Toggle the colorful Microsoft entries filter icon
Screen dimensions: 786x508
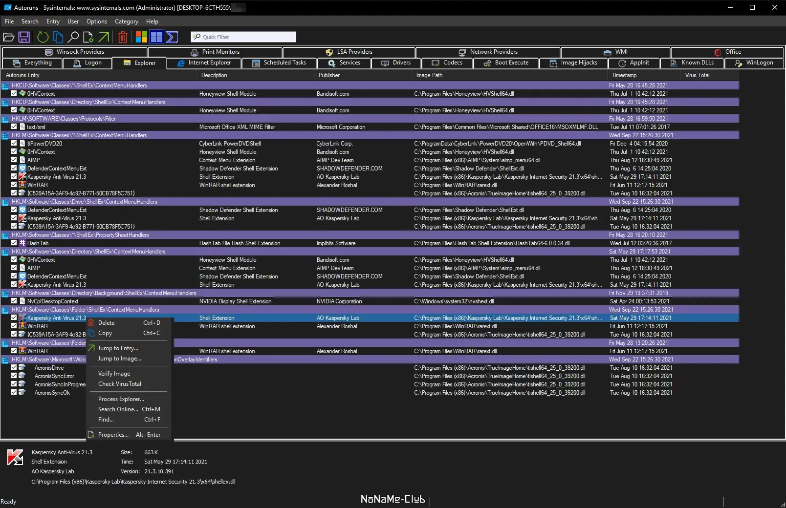click(141, 37)
